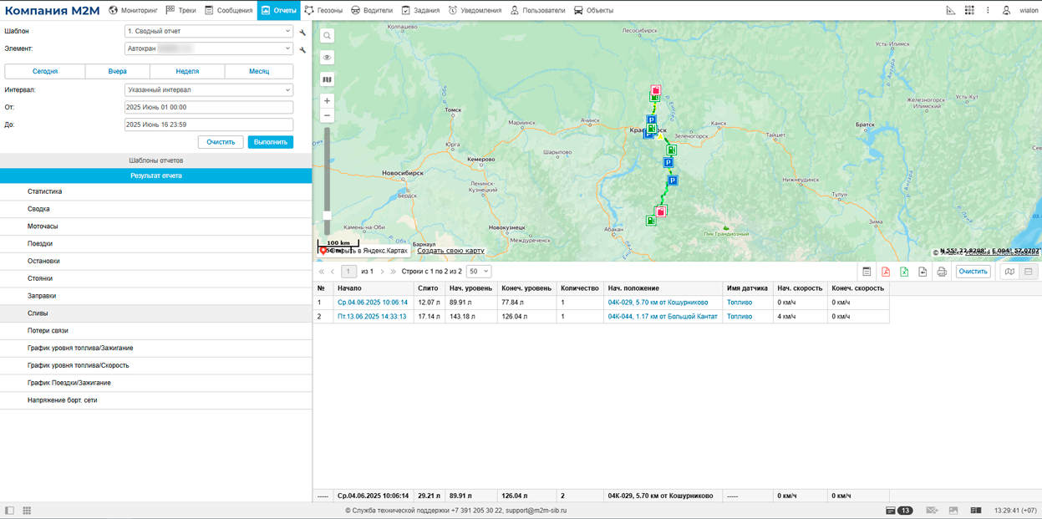Click Очистить button under date fields

point(221,142)
